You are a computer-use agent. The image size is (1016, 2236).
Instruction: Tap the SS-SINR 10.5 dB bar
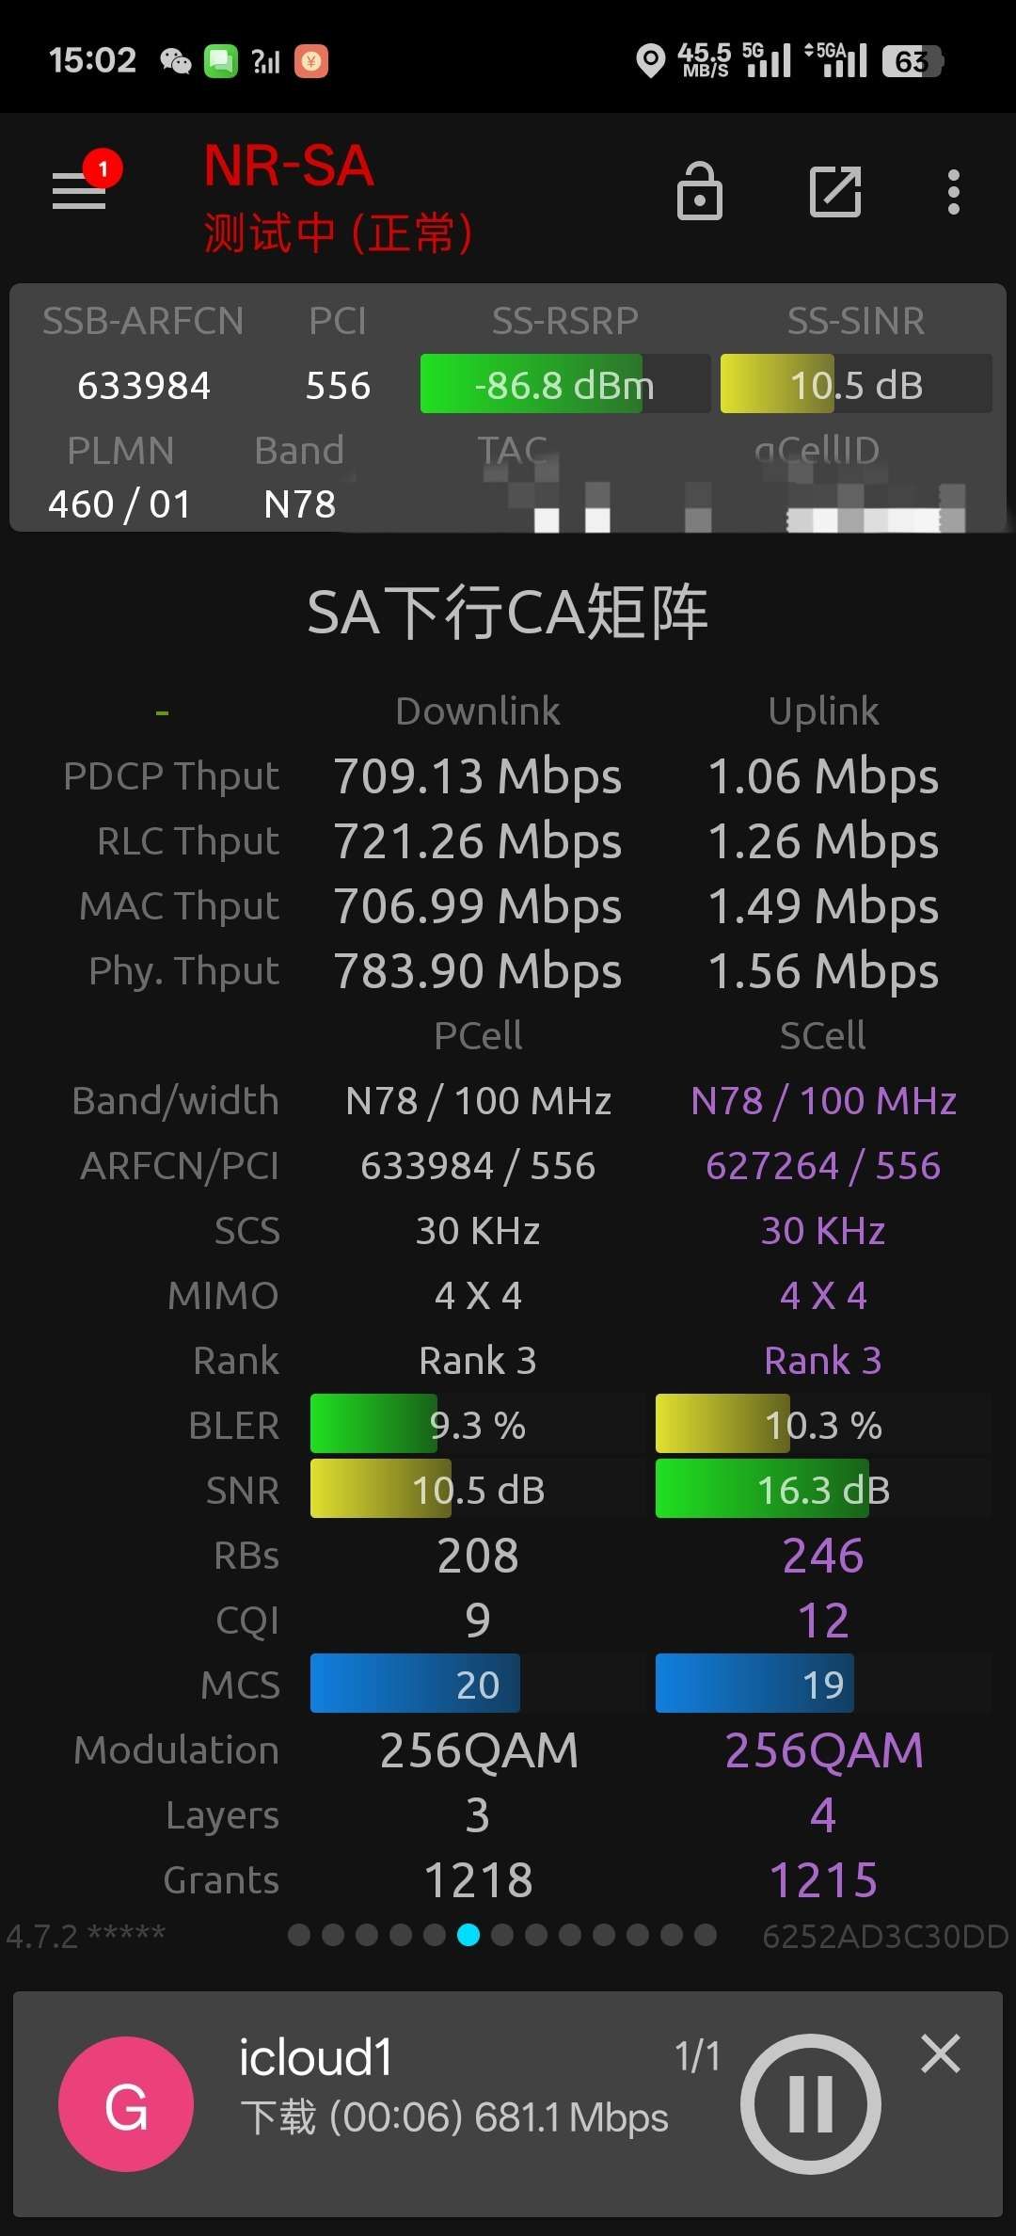click(856, 384)
